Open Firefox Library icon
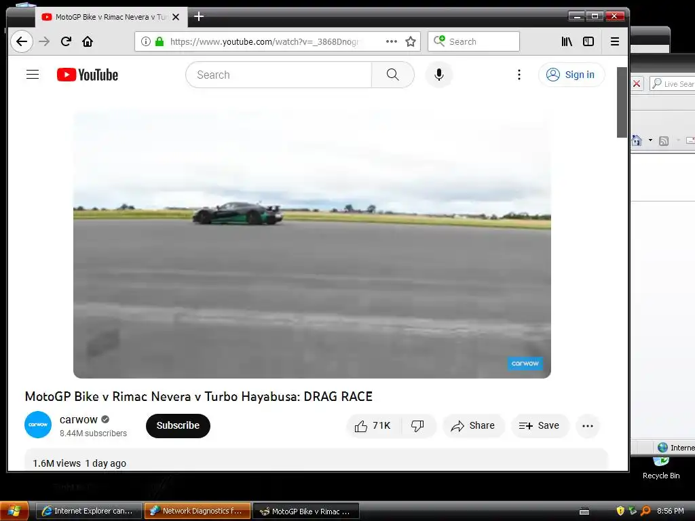This screenshot has width=695, height=521. tap(567, 41)
